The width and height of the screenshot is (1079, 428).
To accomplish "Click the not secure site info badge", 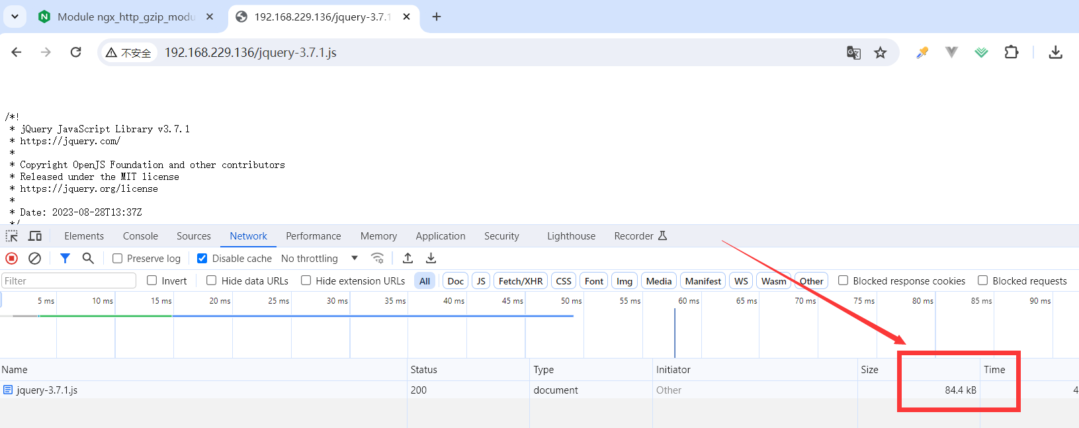I will pos(129,53).
